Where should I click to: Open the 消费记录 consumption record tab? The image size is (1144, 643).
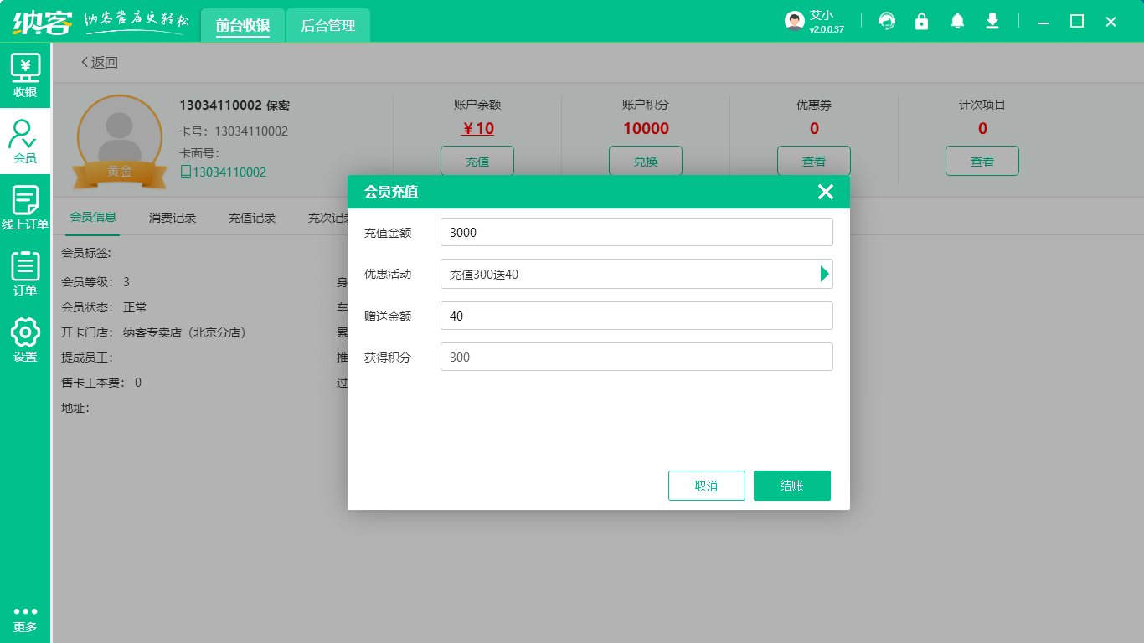[172, 217]
